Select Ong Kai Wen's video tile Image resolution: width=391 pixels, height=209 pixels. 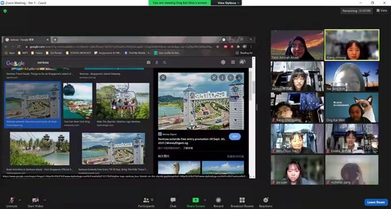[351, 108]
